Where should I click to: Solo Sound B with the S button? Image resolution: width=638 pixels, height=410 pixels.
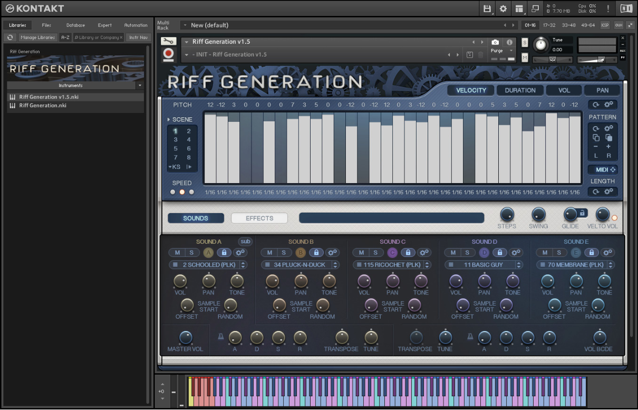coord(284,253)
